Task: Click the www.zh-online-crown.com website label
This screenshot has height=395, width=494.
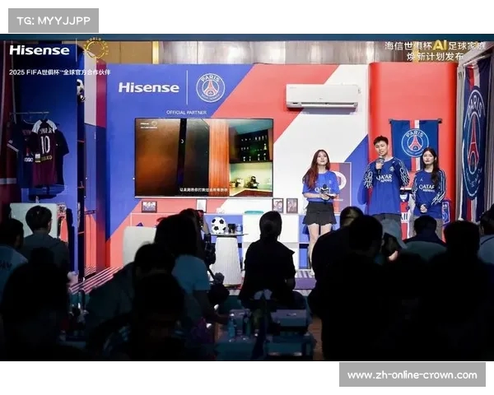Action: point(412,374)
